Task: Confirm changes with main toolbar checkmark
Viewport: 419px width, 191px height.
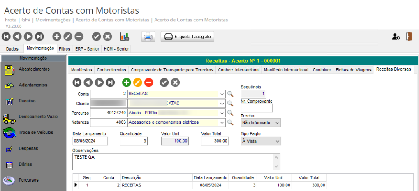Action: pyautogui.click(x=97, y=37)
